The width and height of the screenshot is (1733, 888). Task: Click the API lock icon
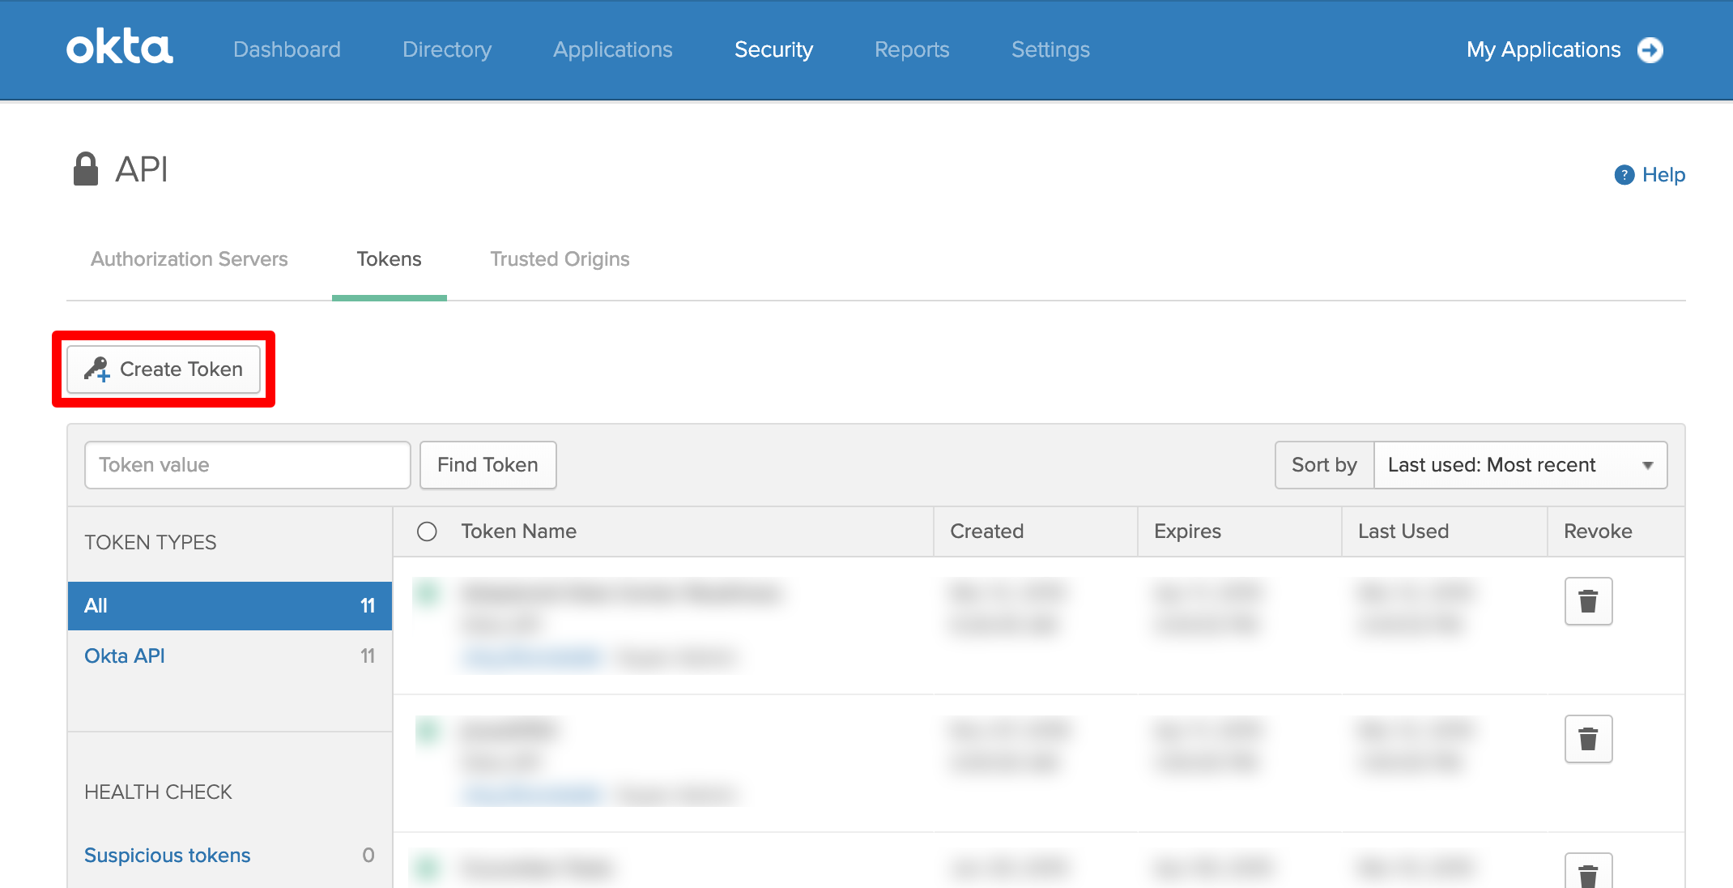coord(85,169)
